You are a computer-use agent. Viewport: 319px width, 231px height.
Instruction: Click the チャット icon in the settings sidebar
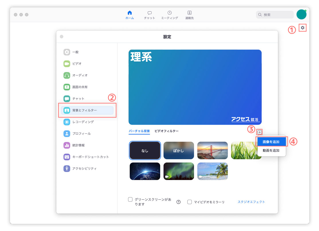[67, 99]
